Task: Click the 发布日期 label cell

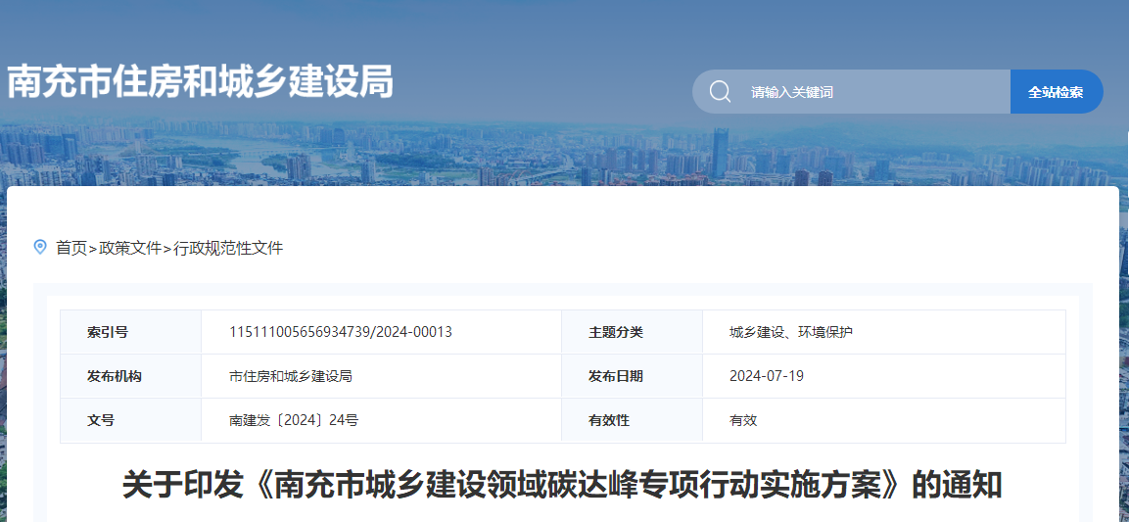Action: point(615,376)
